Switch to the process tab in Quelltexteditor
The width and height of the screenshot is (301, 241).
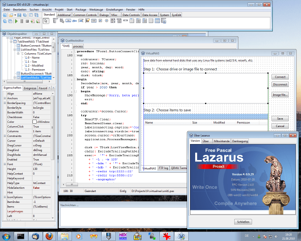coord(78,46)
